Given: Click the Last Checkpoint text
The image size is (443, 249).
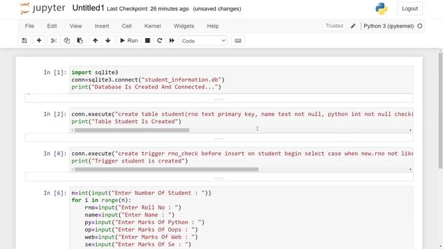Looking at the screenshot, I should click(x=147, y=9).
